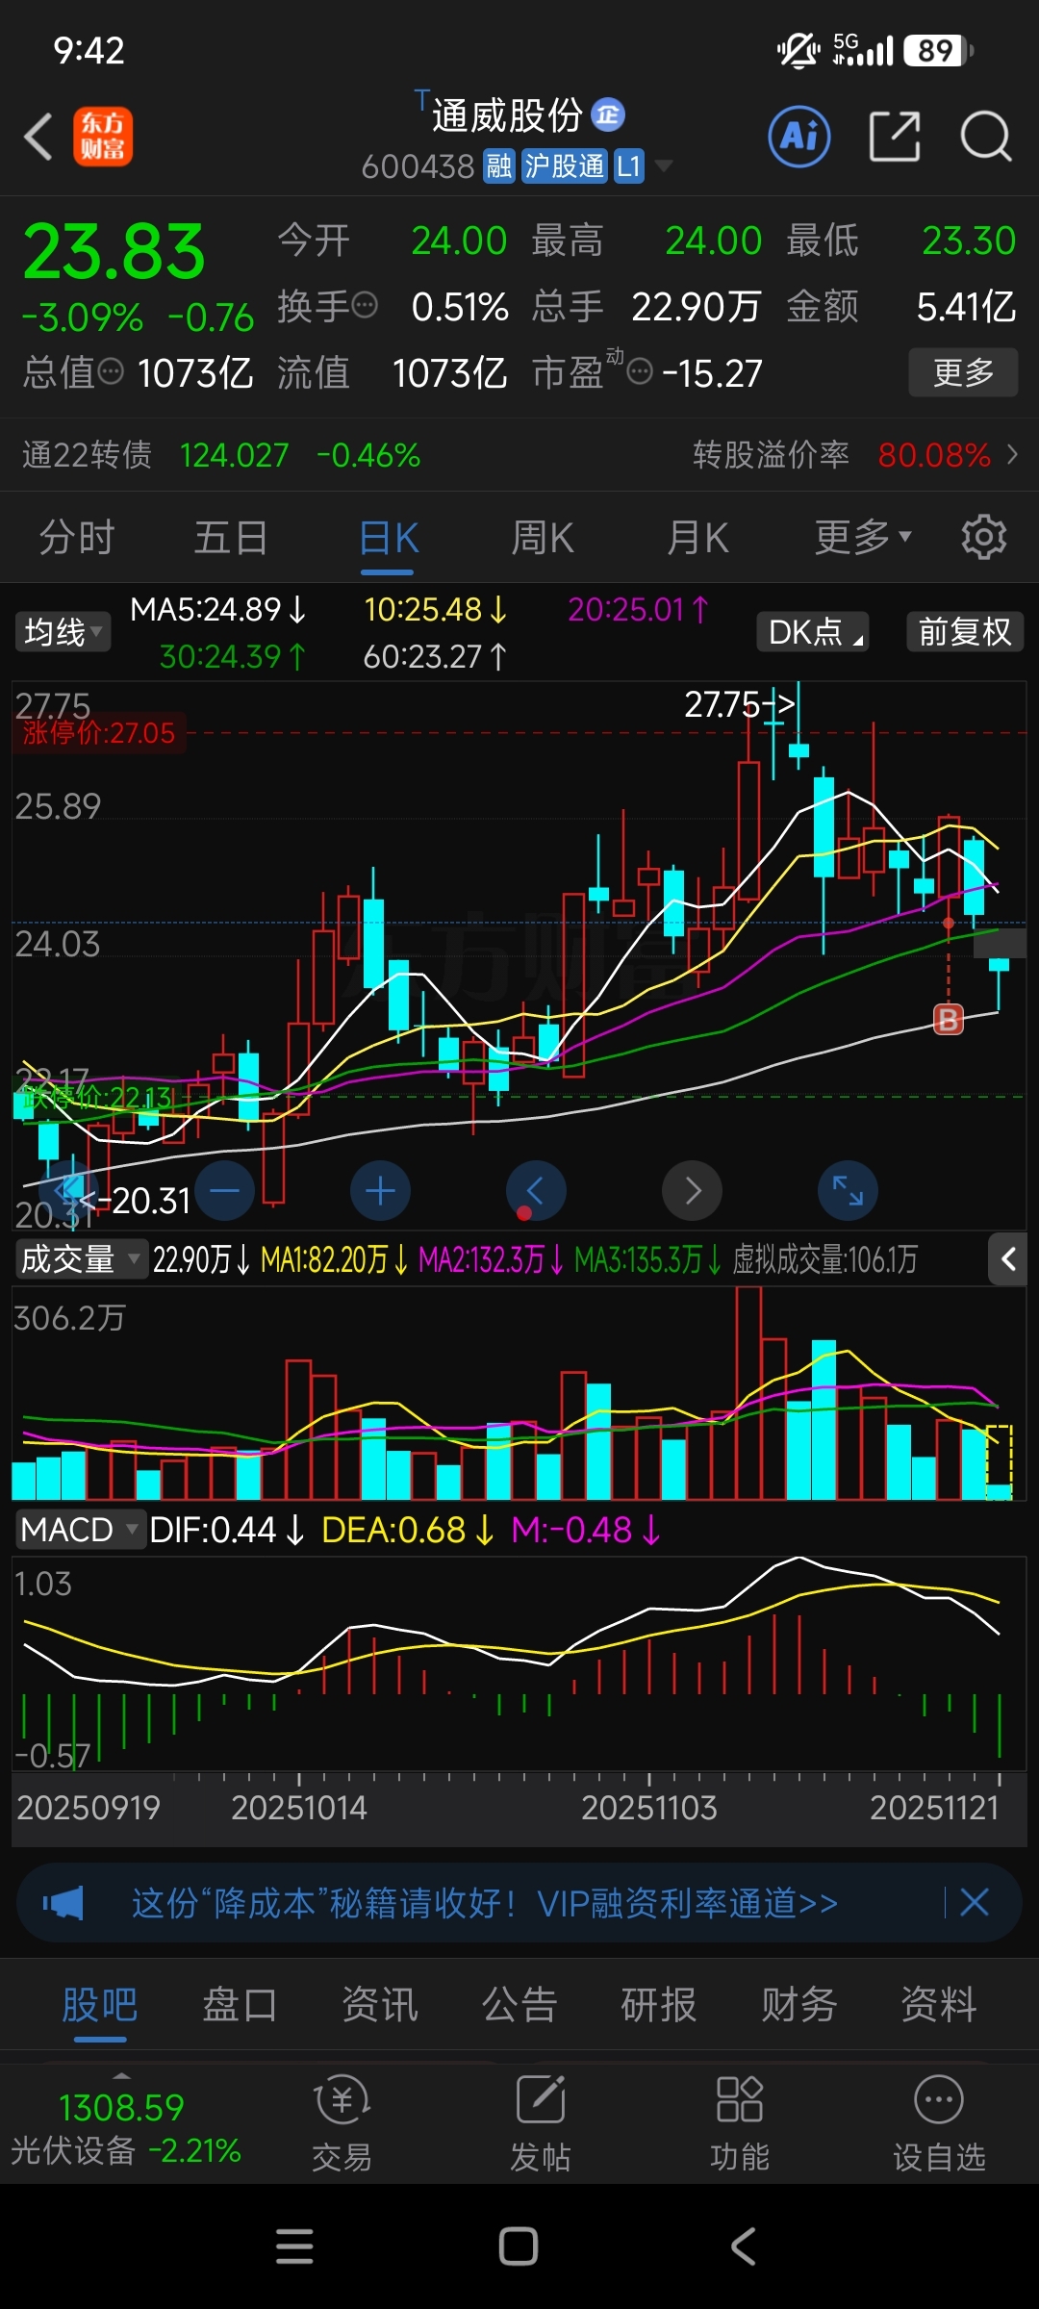Image resolution: width=1039 pixels, height=2309 pixels.
Task: Switch to 分时 chart tab
Action: tap(77, 537)
